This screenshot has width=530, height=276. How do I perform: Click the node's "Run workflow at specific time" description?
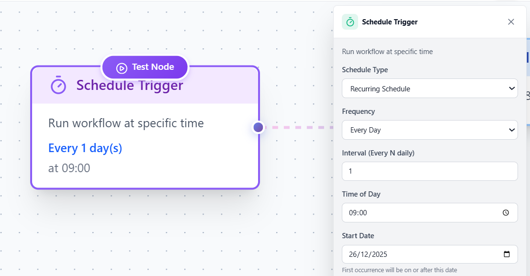coord(126,123)
